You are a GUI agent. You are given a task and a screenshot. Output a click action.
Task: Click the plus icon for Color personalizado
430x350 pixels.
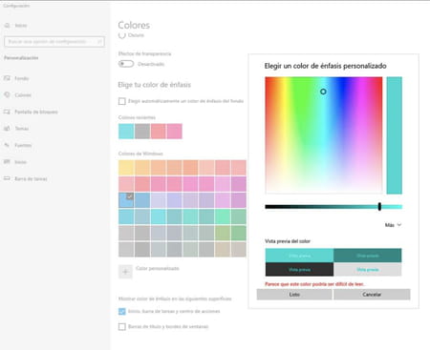125,272
